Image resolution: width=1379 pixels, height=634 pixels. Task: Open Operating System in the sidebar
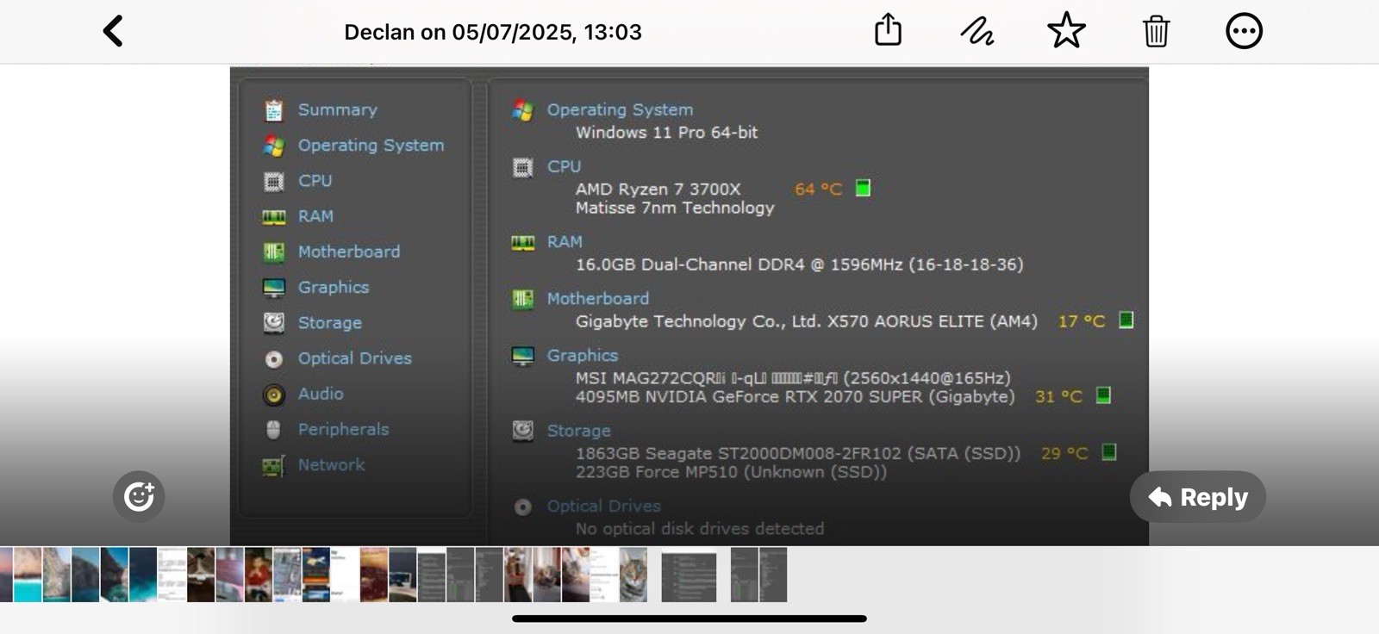[371, 146]
